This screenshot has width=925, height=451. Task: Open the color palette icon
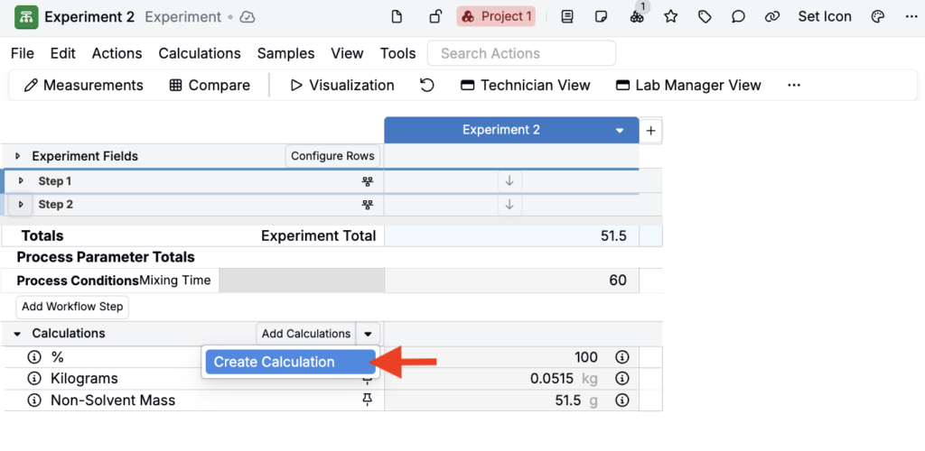tap(878, 16)
